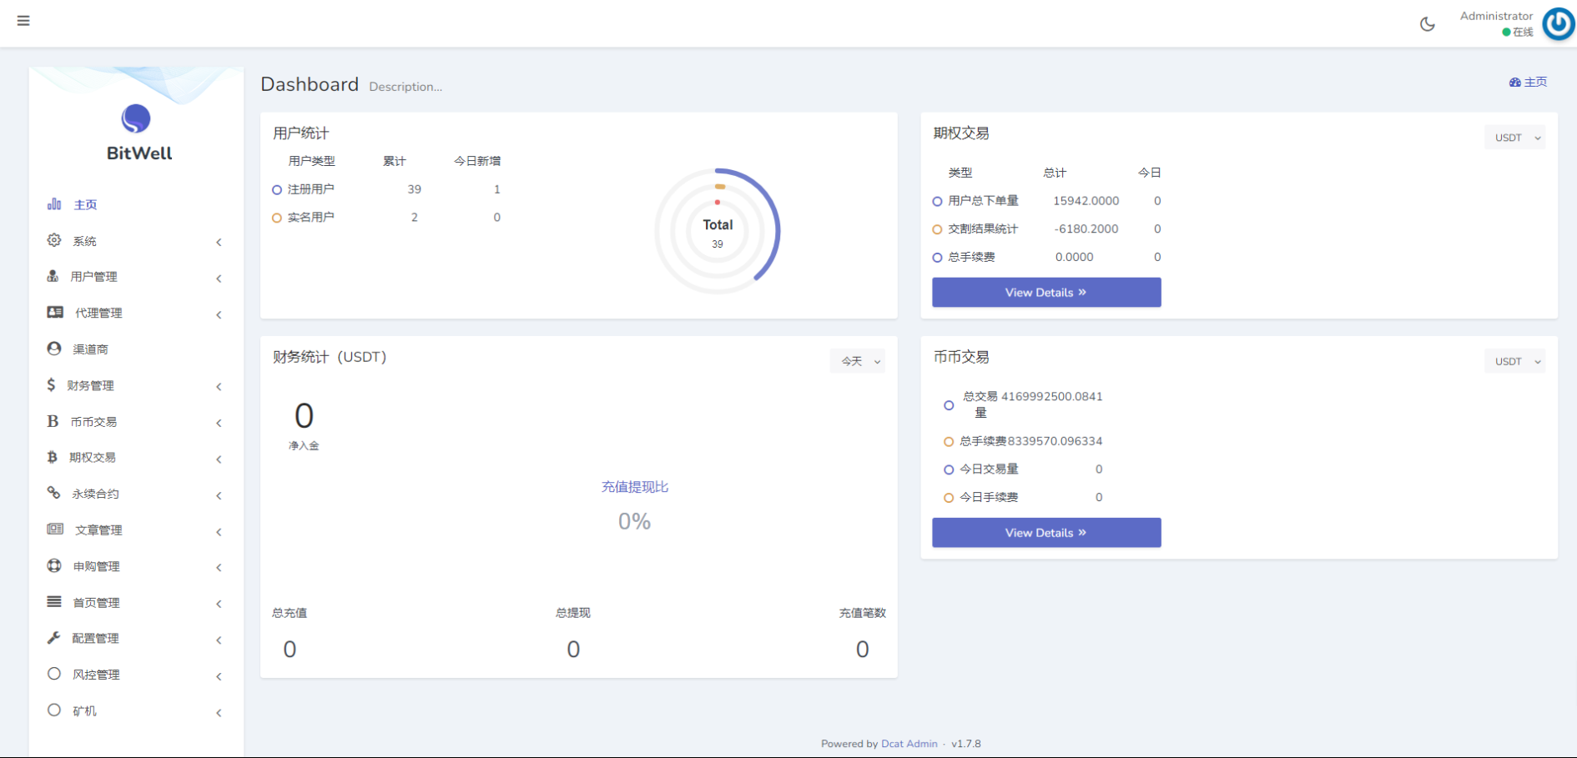Click the 渠道商 person icon
Viewport: 1577px width, 758px height.
[x=53, y=349]
